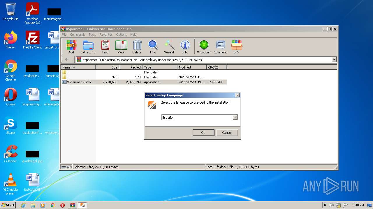Sort by the CRC32 column header
This screenshot has width=373, height=209.
[217, 67]
